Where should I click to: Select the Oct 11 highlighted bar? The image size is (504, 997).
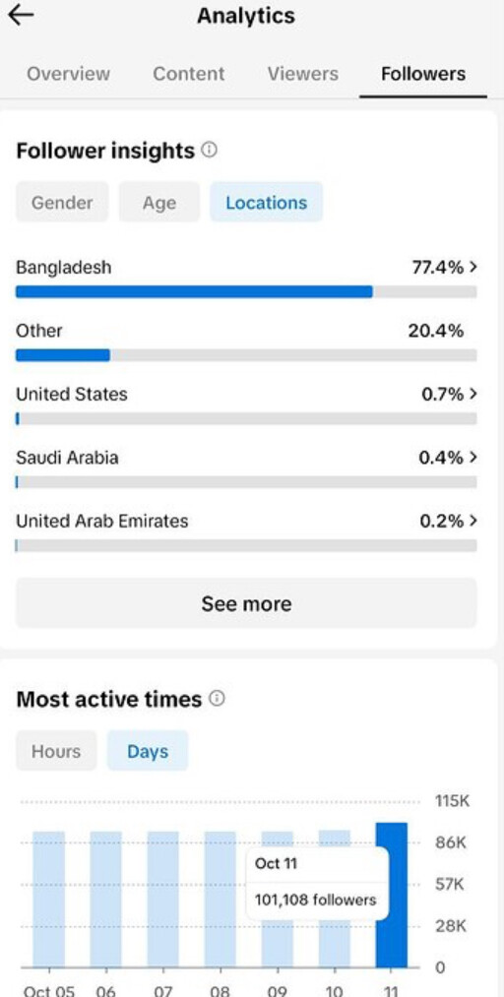click(x=392, y=896)
